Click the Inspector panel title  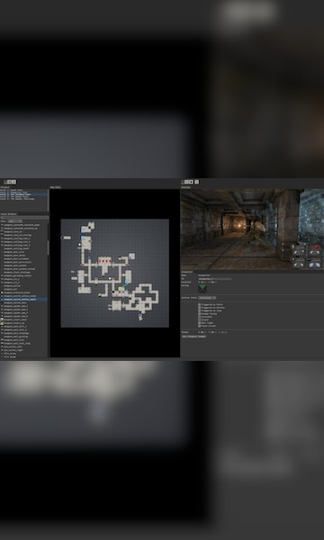click(187, 272)
